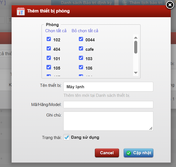The image size is (176, 167).
Task: Click inside the Ghi chú text area
Action: pyautogui.click(x=108, y=121)
